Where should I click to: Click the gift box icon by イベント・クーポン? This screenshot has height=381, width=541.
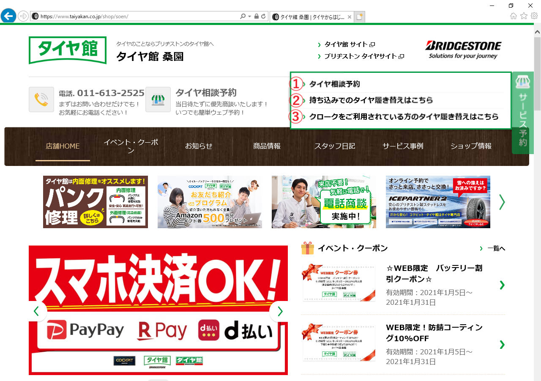[x=307, y=248]
